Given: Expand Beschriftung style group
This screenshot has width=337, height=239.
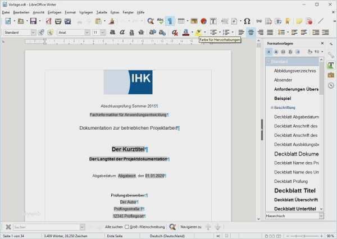Looking at the screenshot, I should pyautogui.click(x=272, y=108).
